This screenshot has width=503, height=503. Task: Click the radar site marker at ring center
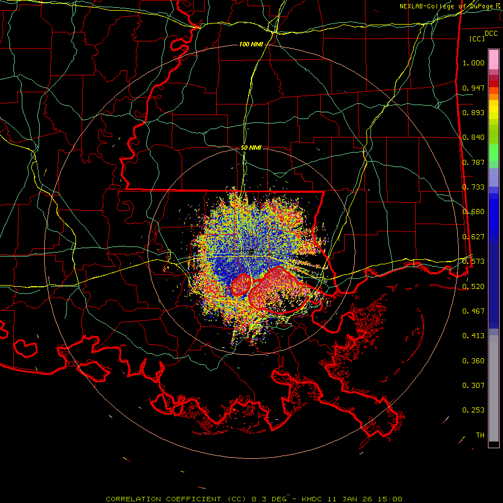pyautogui.click(x=251, y=251)
